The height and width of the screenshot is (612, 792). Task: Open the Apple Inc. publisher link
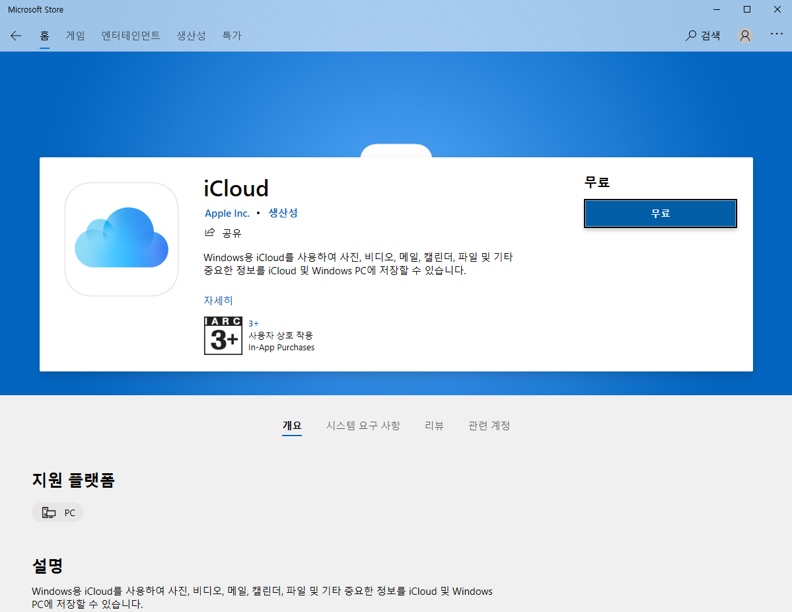coord(227,213)
